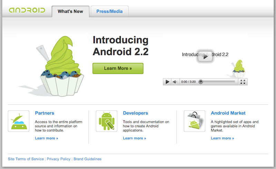276x169 pixels.
Task: Click the green Learn More button
Action: 118,68
